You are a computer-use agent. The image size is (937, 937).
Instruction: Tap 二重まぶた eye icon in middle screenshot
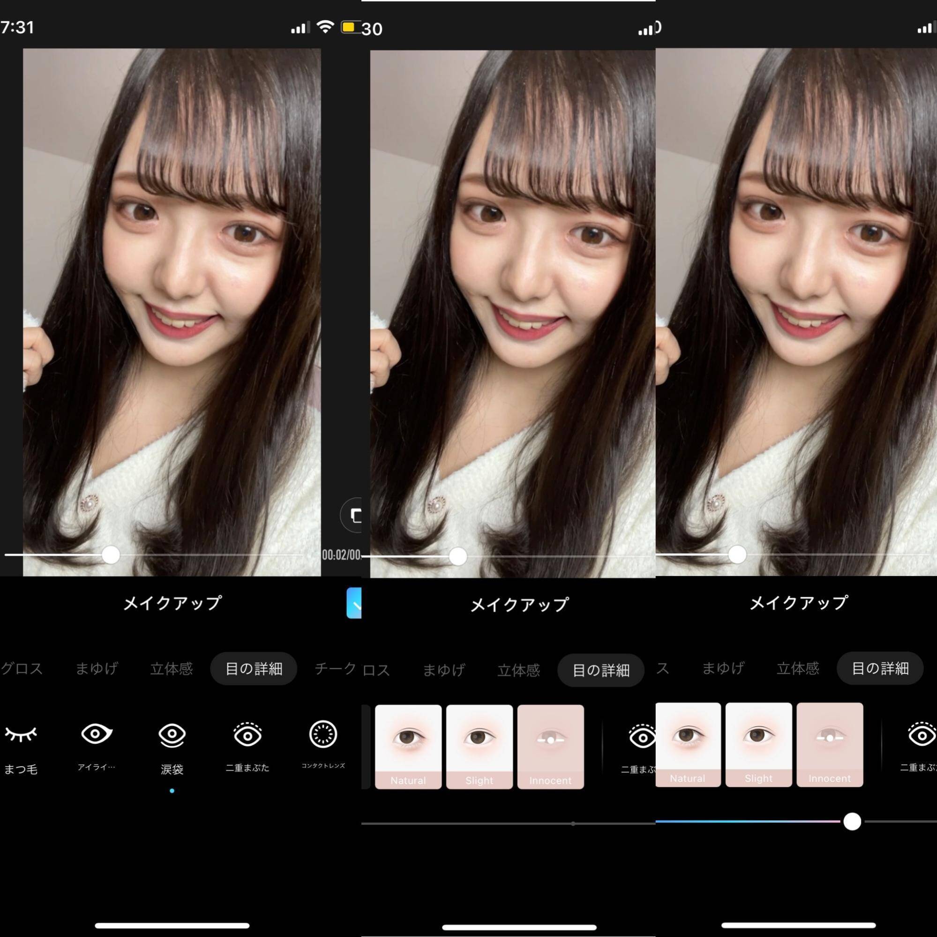(x=642, y=737)
